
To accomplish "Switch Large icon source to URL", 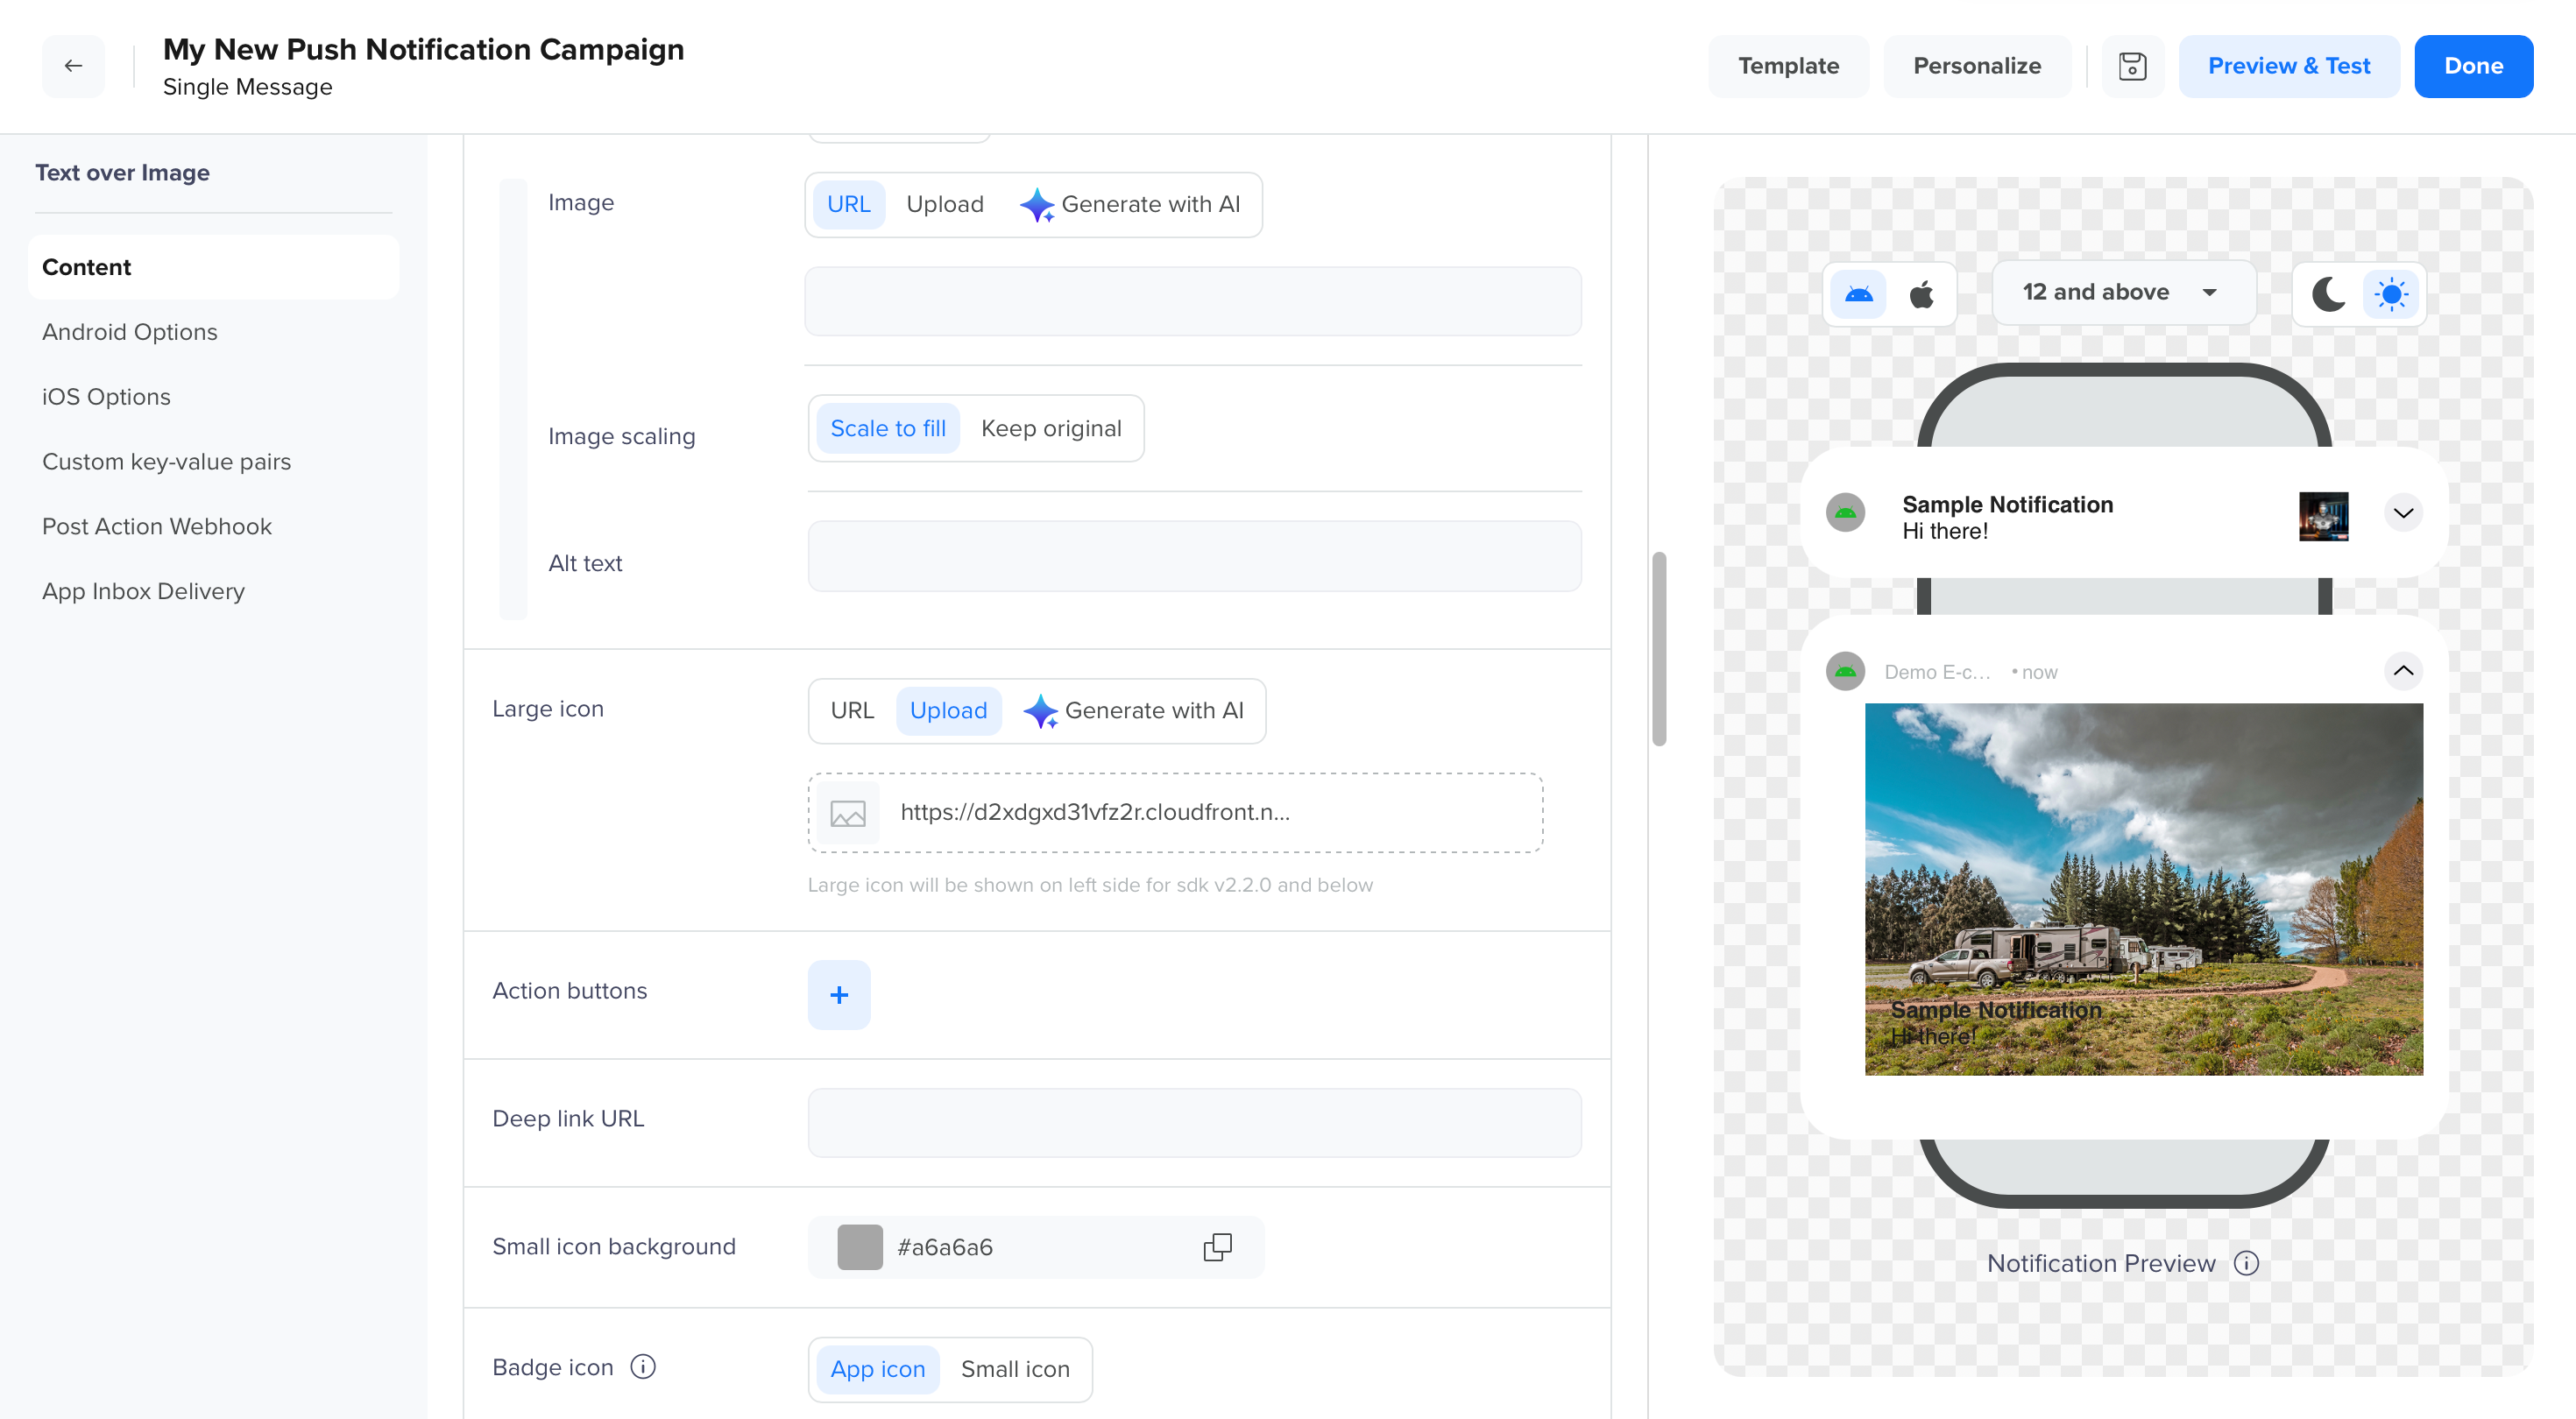I will coord(852,710).
